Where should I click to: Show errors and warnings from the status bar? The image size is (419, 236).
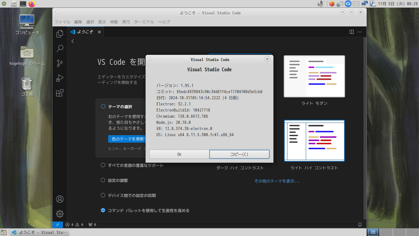click(74, 225)
